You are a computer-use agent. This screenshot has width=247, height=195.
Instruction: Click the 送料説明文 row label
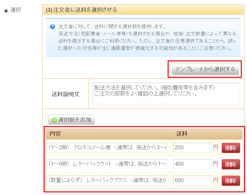[x=66, y=94]
